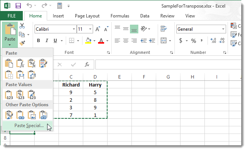Choose Paste as Picture icon

32,115
